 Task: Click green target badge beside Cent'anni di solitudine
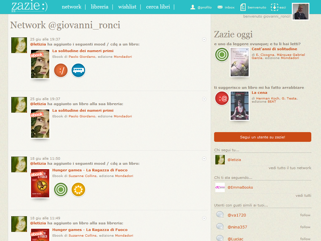[x=222, y=55]
